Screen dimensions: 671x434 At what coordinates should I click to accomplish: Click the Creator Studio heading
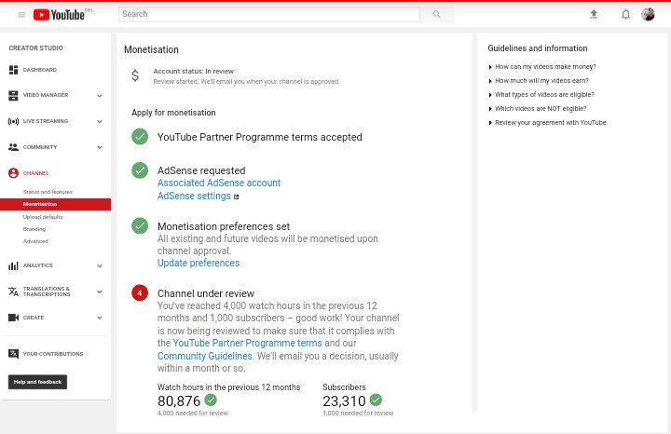point(36,47)
